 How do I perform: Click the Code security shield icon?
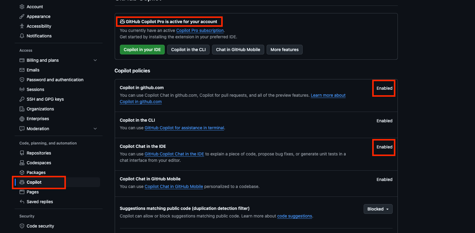(x=22, y=226)
